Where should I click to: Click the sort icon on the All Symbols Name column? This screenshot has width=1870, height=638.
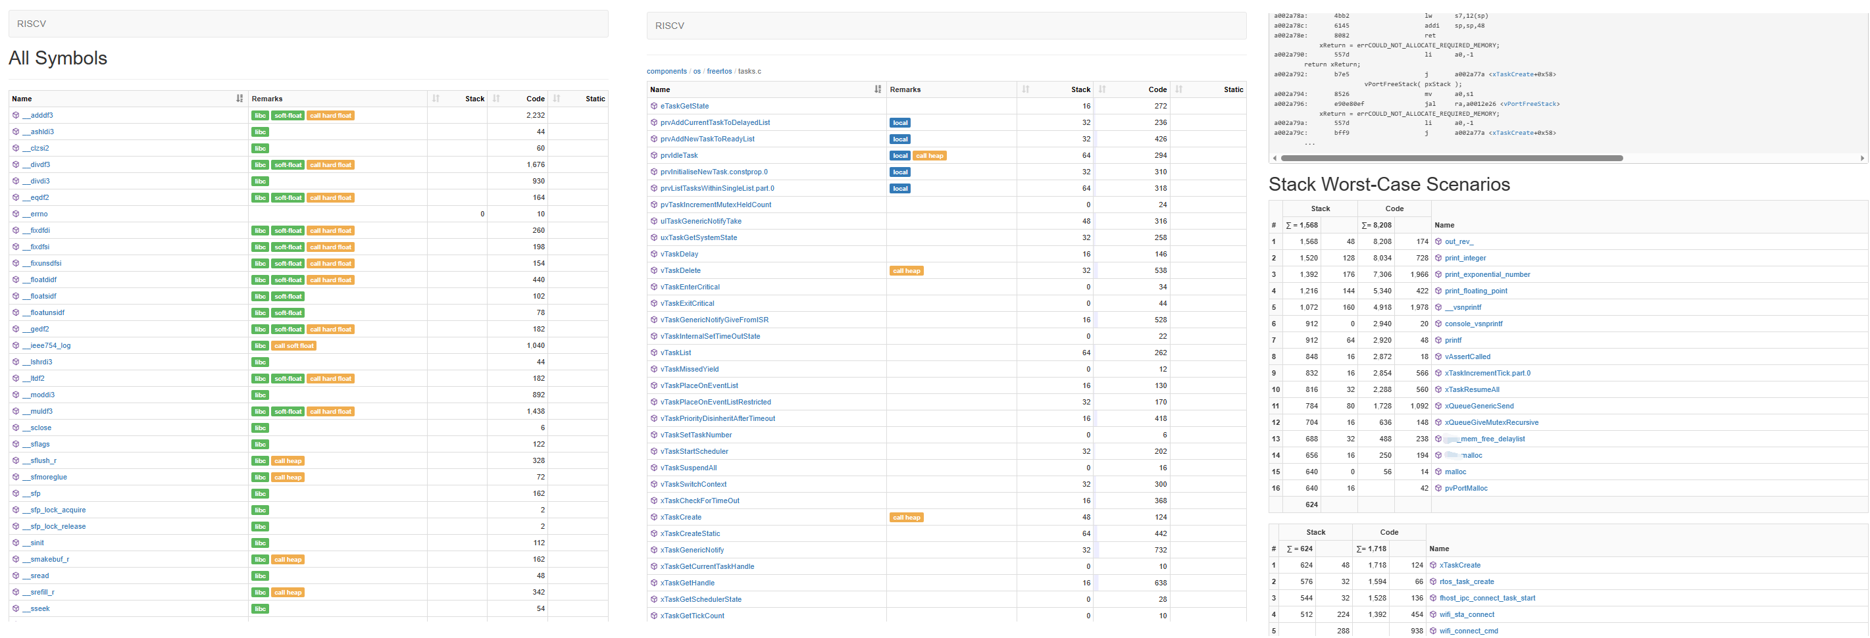click(x=240, y=98)
